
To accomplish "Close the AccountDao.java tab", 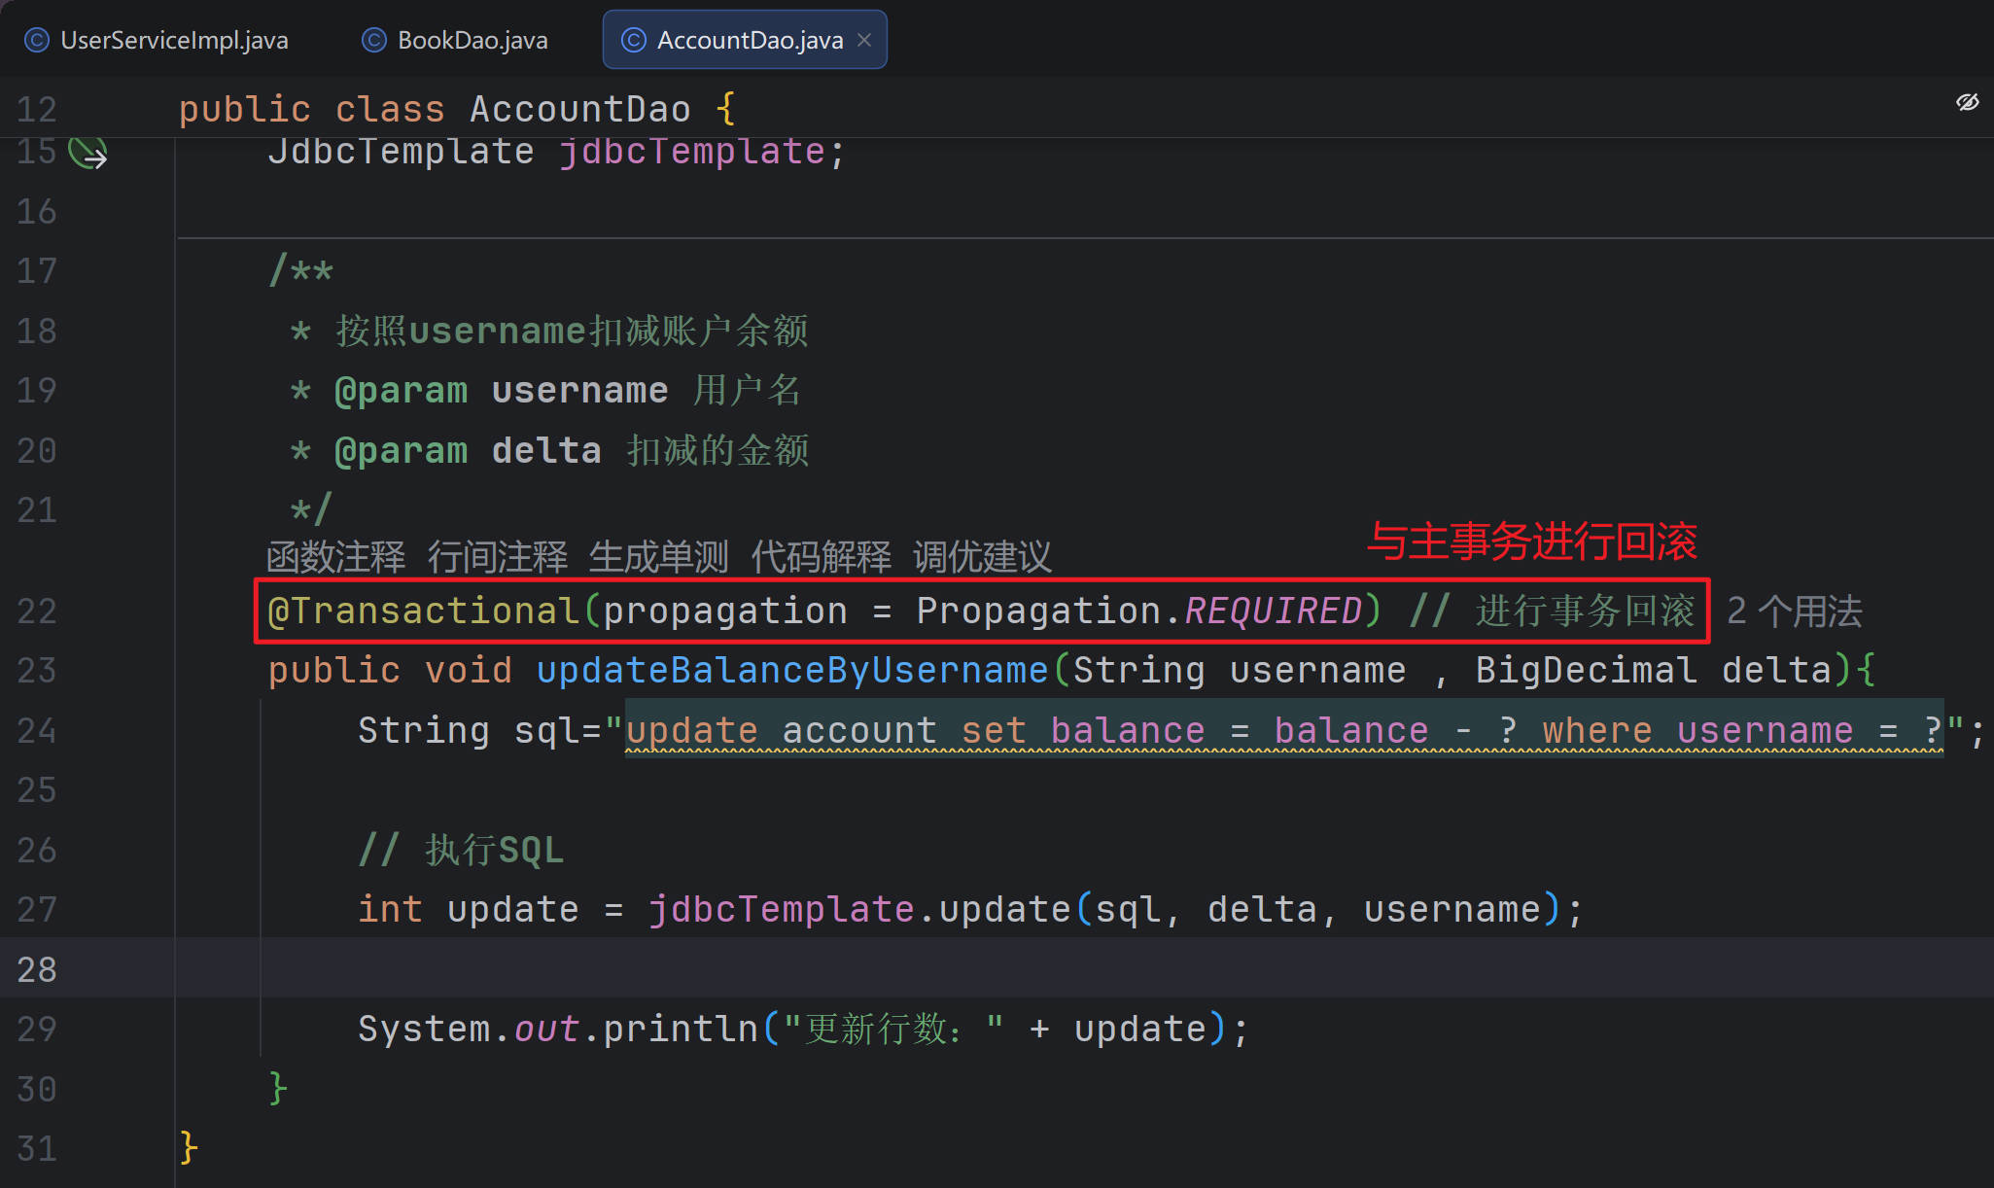I will pos(864,40).
